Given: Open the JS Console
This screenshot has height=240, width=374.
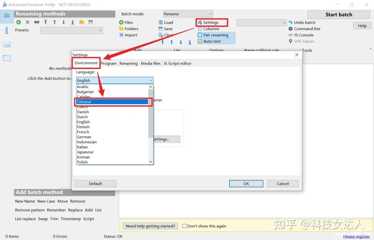Looking at the screenshot, I should pyautogui.click(x=291, y=35).
